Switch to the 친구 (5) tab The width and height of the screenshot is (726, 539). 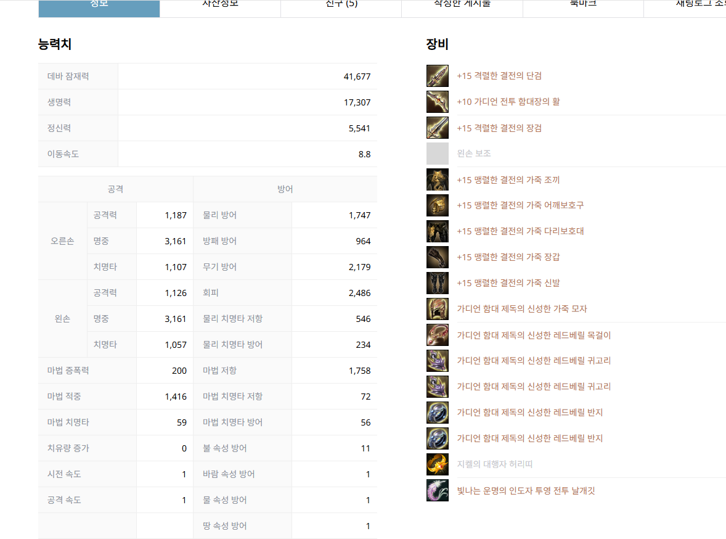click(x=341, y=5)
